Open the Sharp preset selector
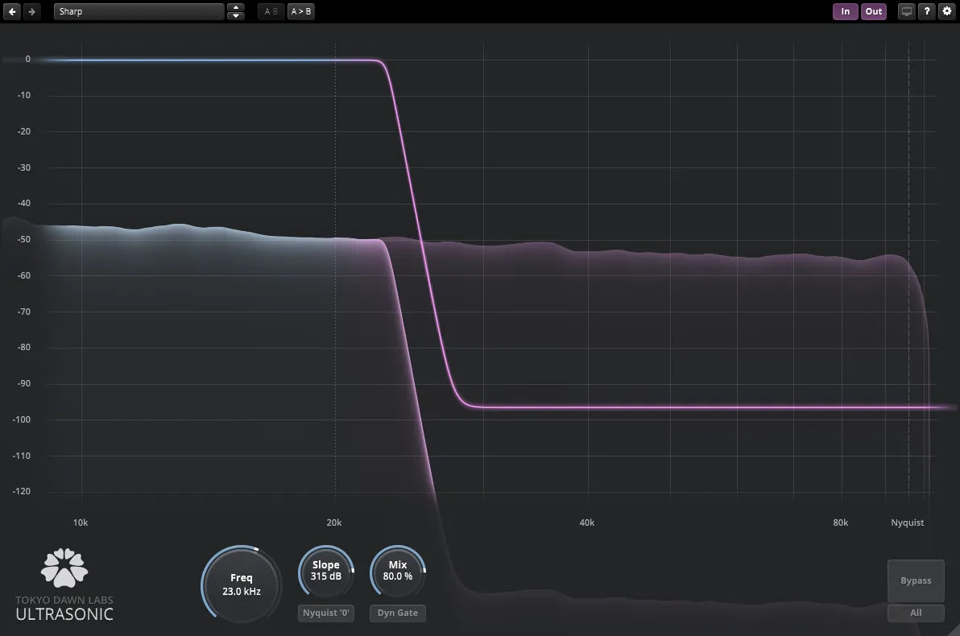This screenshot has height=636, width=960. click(x=139, y=11)
